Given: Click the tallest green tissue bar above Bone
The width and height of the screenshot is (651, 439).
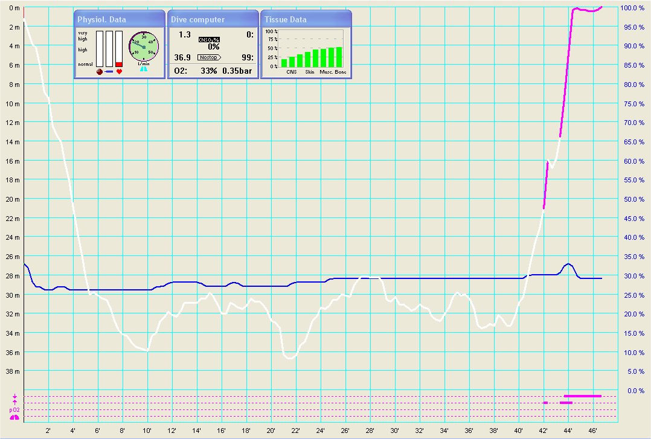Looking at the screenshot, I should coord(339,57).
